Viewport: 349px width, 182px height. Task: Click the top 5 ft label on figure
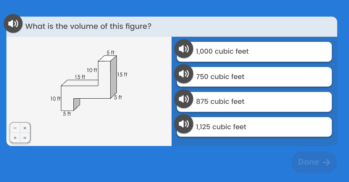111,52
